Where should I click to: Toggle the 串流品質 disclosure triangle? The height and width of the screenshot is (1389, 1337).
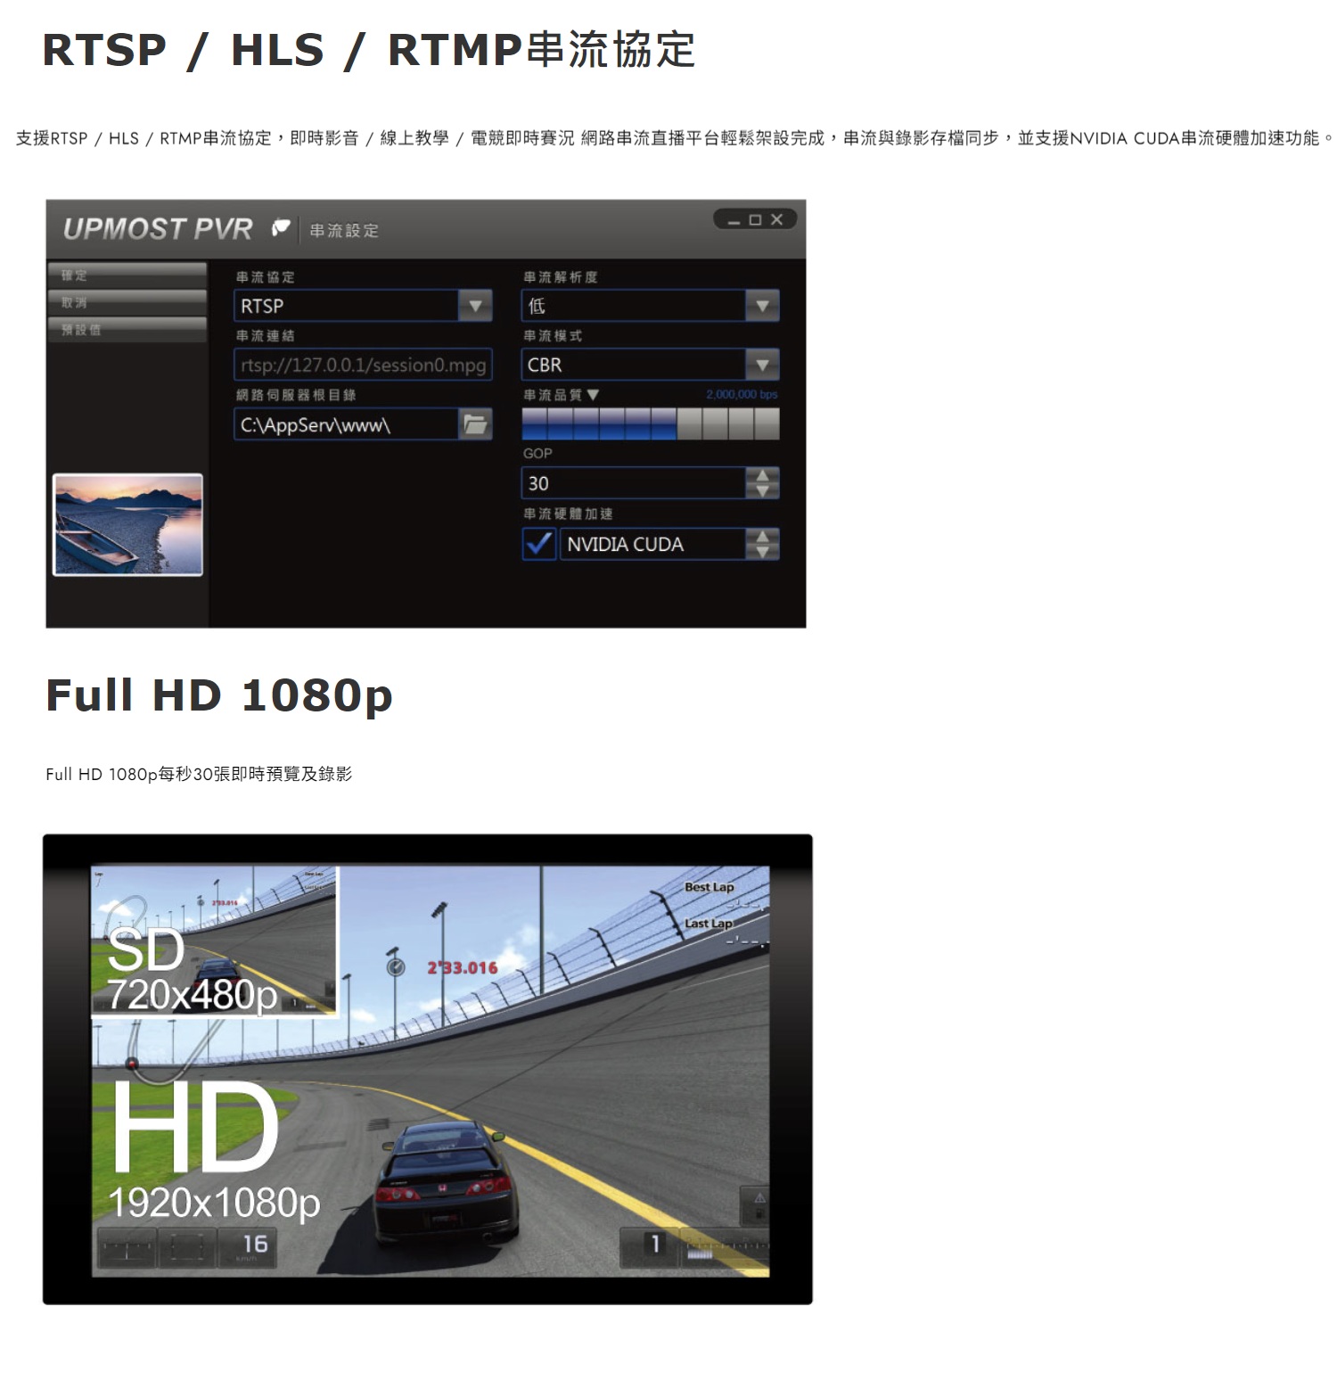point(594,394)
